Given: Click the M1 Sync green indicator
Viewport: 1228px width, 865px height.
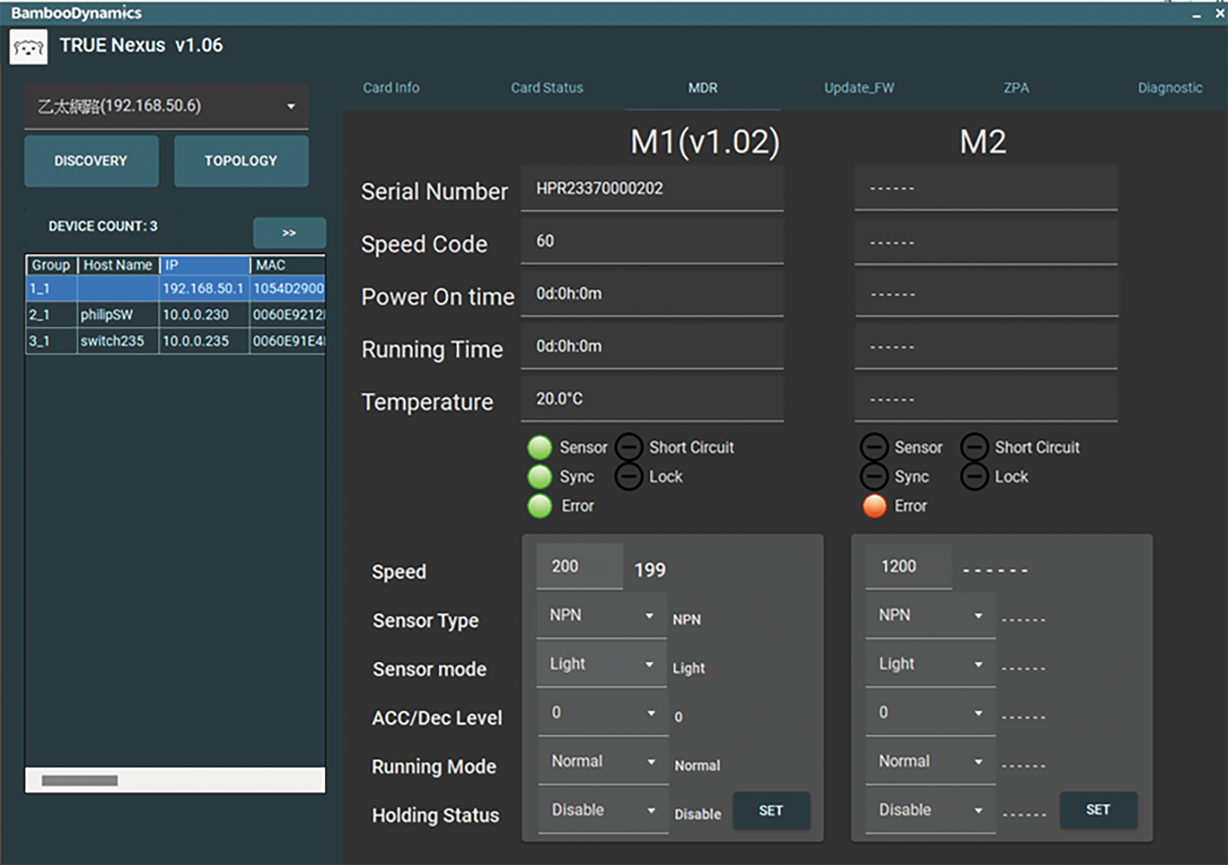Looking at the screenshot, I should point(540,477).
